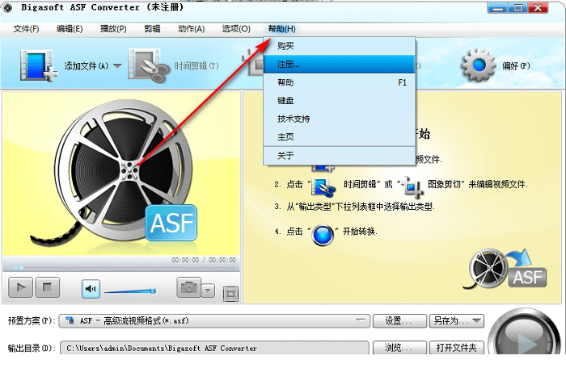
Task: Select 关于 in the Help menu
Action: pos(340,156)
